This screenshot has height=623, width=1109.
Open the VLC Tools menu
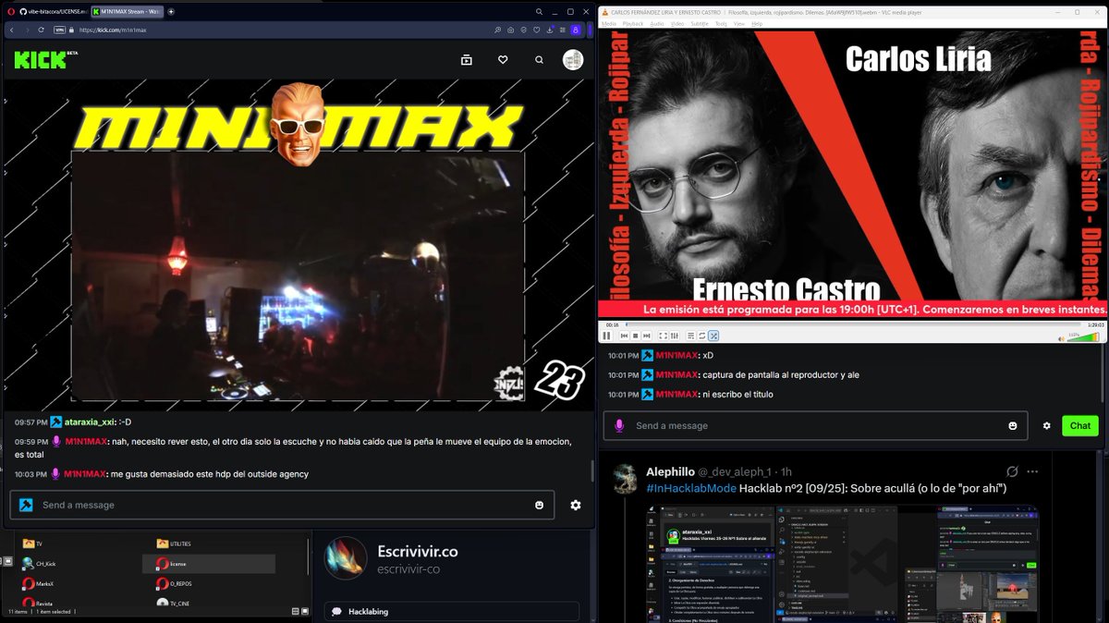pyautogui.click(x=722, y=23)
